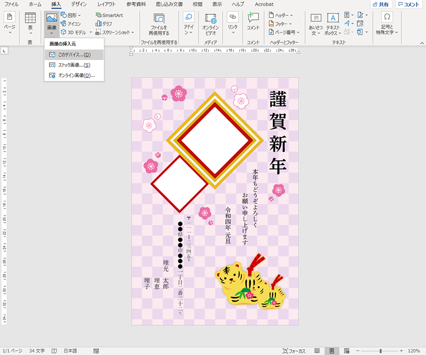Insert a グラフ (Chart)
The width and height of the screenshot is (426, 355).
[x=104, y=24]
